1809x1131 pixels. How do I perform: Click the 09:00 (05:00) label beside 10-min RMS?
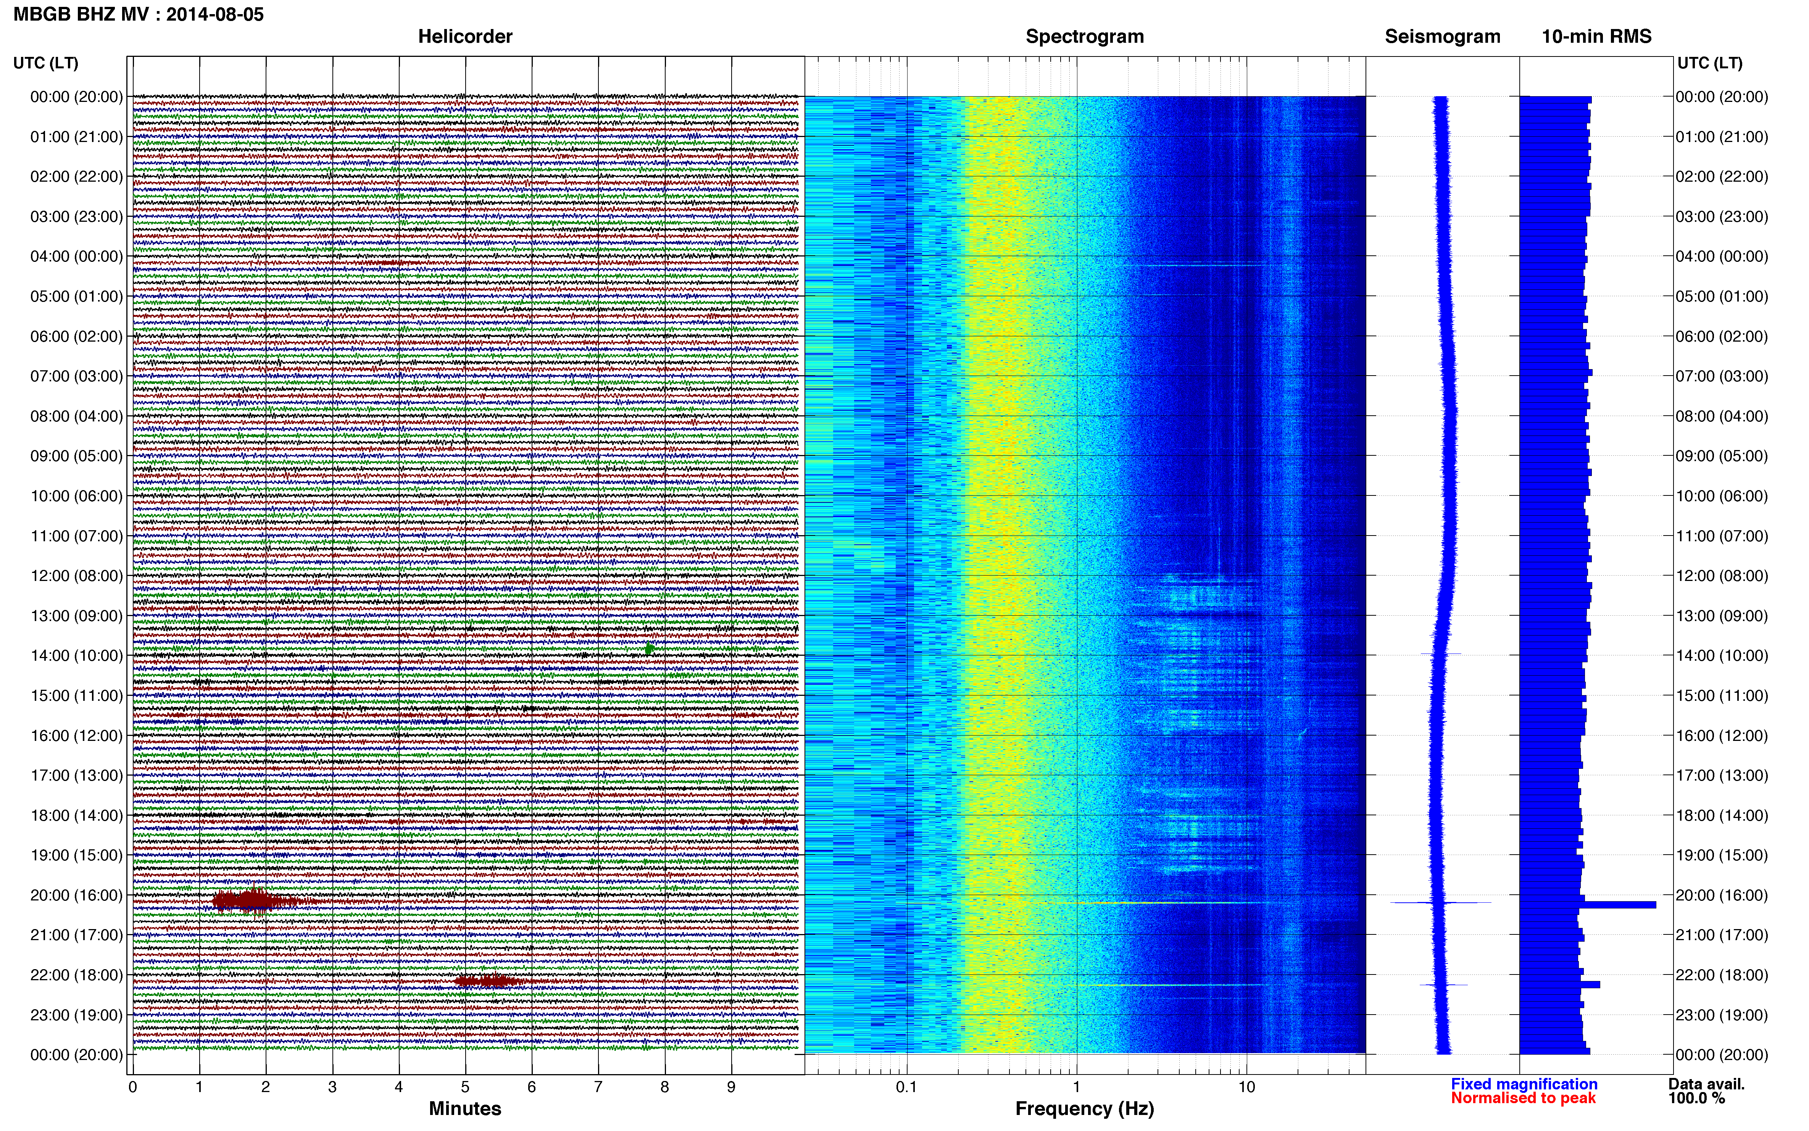point(1722,456)
